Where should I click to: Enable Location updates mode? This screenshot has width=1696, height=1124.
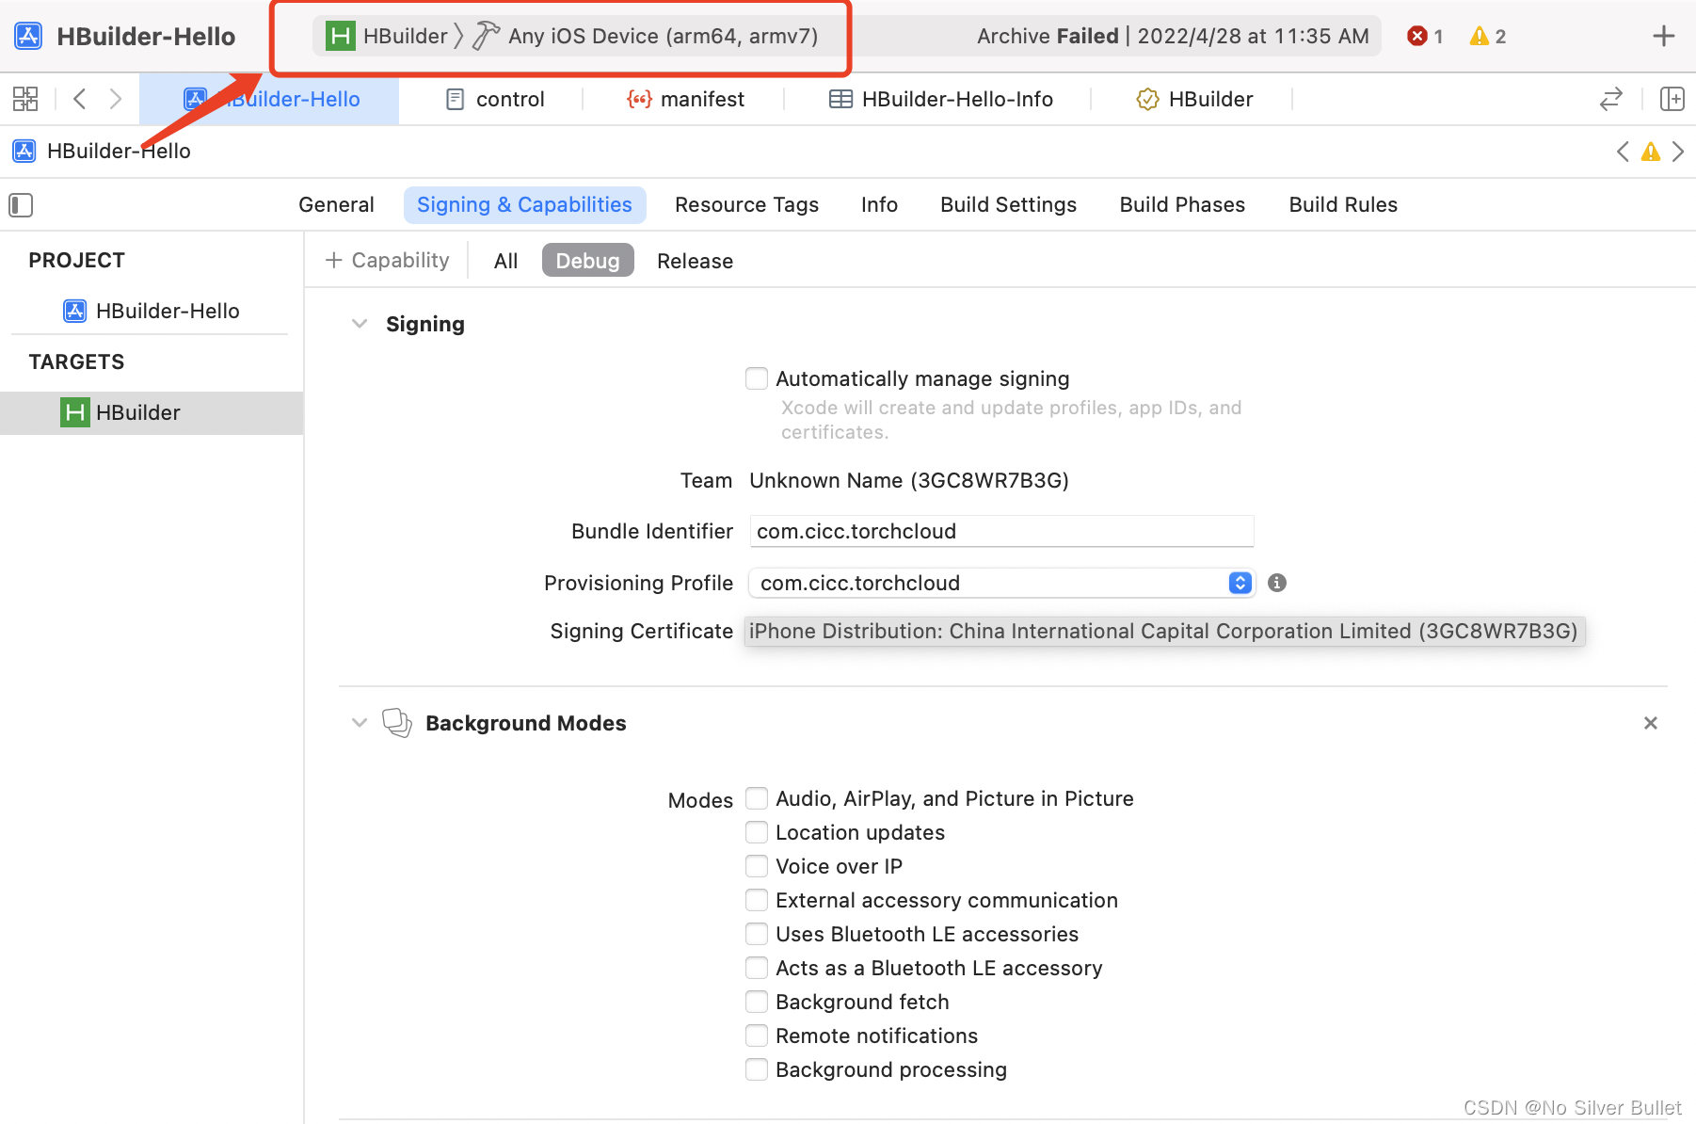coord(756,832)
